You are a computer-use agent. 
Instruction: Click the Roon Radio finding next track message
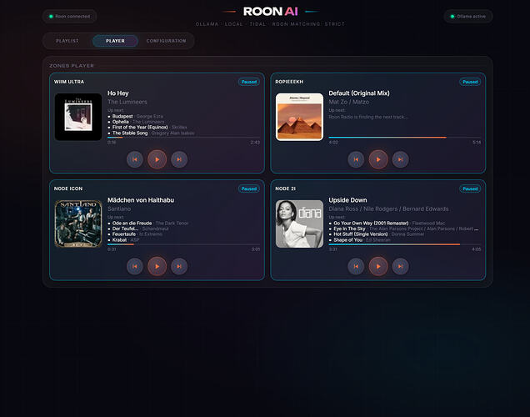pos(368,117)
